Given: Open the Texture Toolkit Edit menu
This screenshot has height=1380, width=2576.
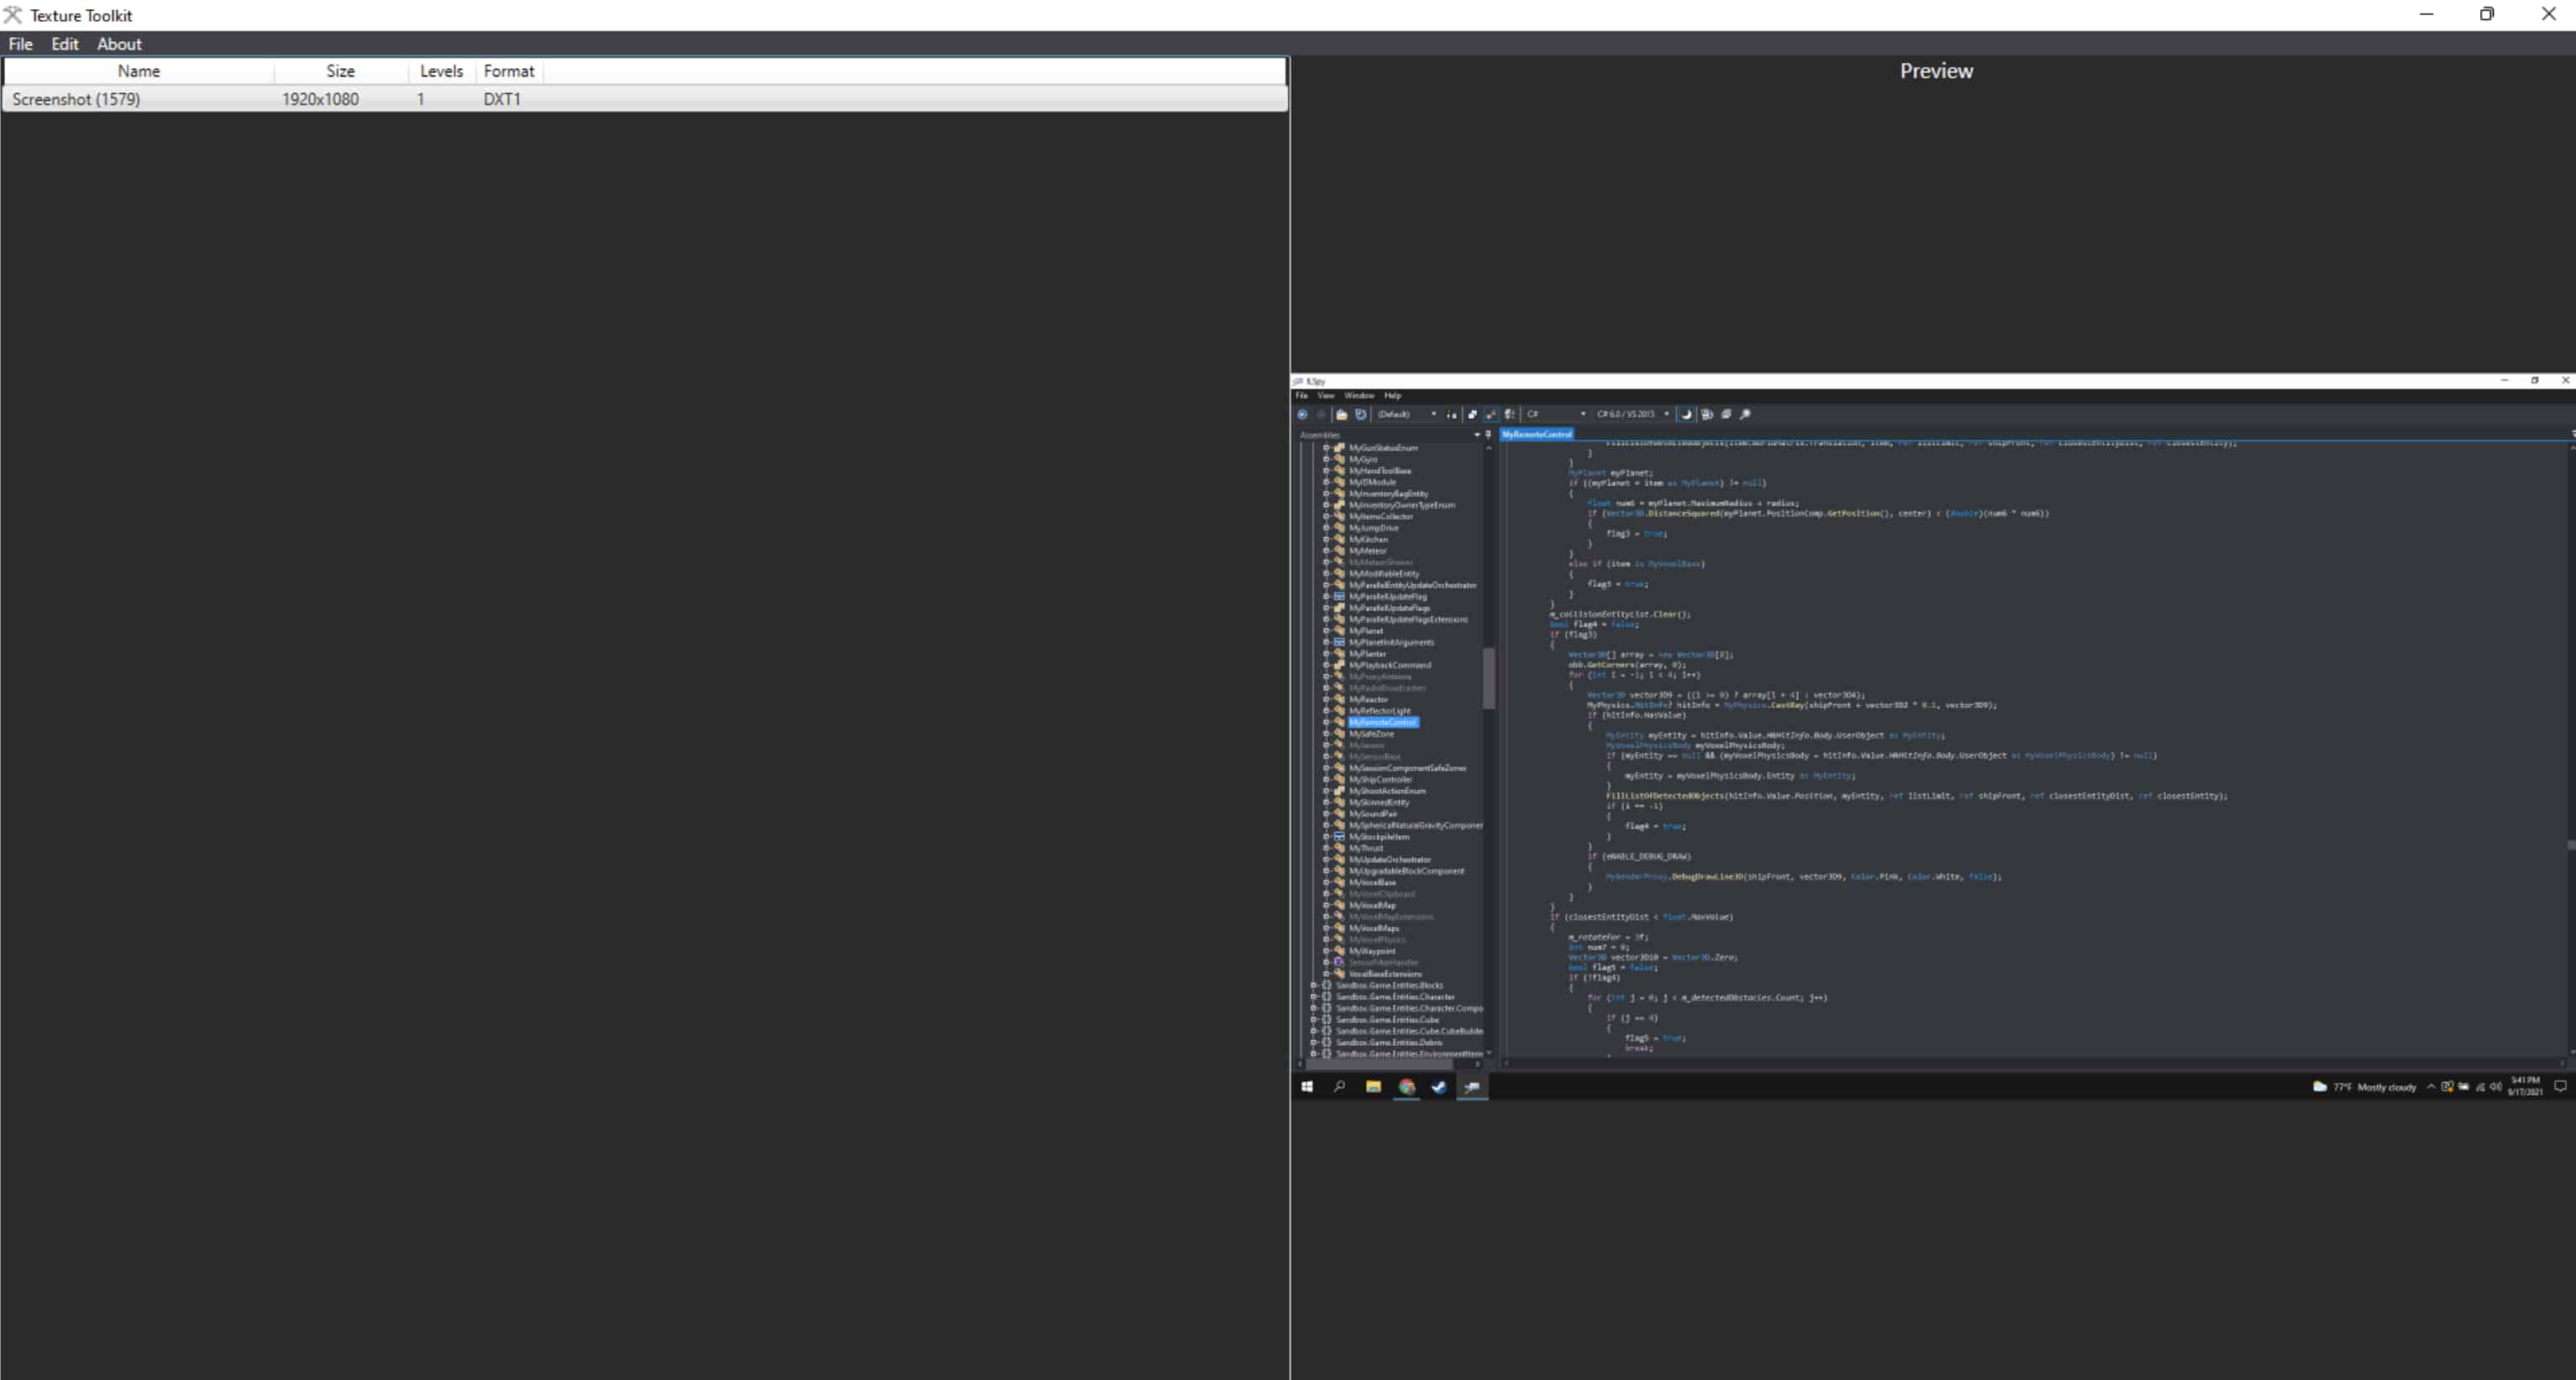Looking at the screenshot, I should (65, 44).
